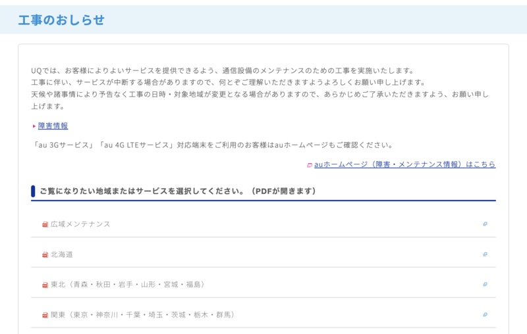Click PDF icon beside 広域メンテナンス
Screen dimensions: 527x334
(x=45, y=224)
